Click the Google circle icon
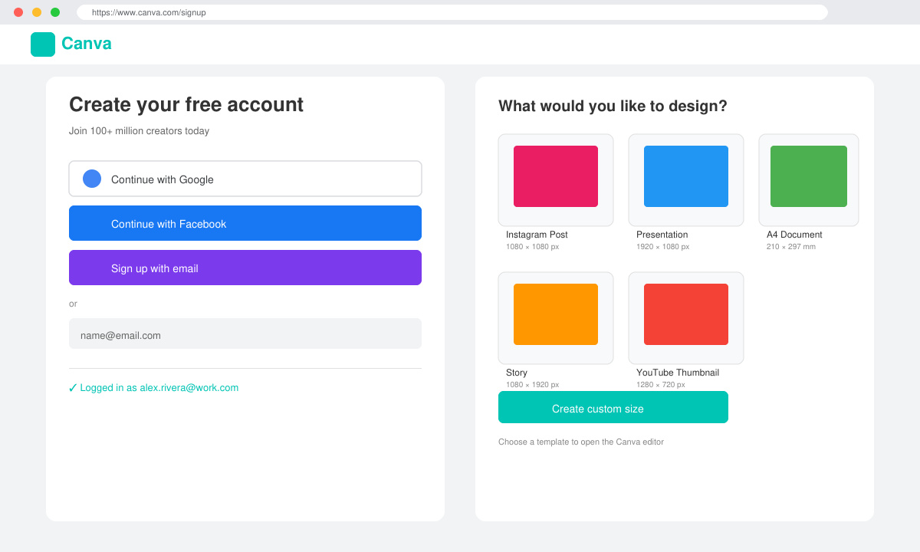 [92, 179]
